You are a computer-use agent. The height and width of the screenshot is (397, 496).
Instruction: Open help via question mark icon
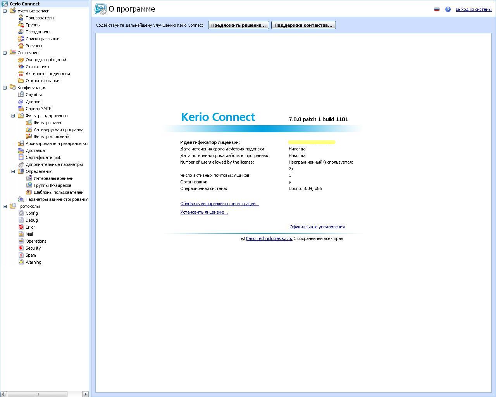448,9
